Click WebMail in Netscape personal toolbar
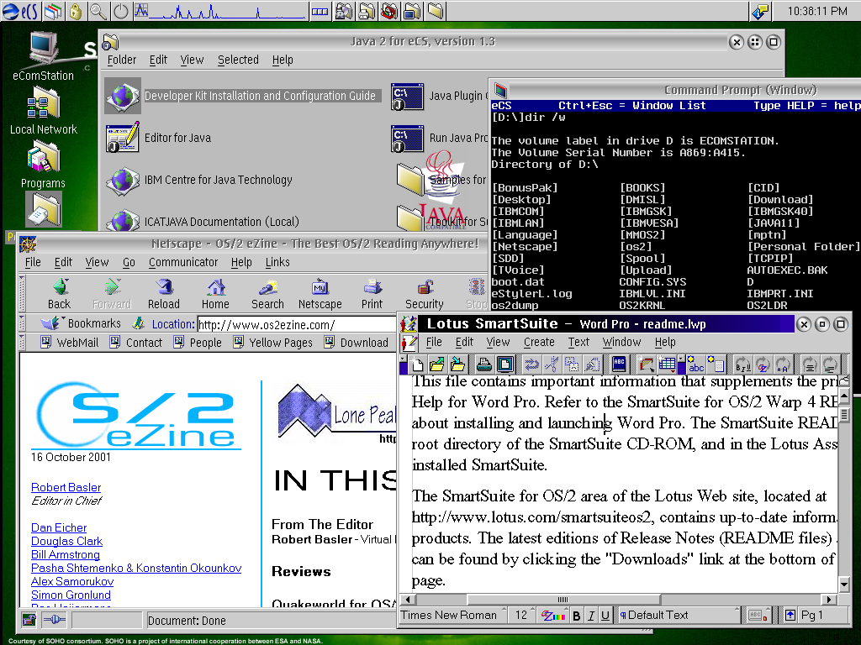This screenshot has width=861, height=645. pos(70,343)
